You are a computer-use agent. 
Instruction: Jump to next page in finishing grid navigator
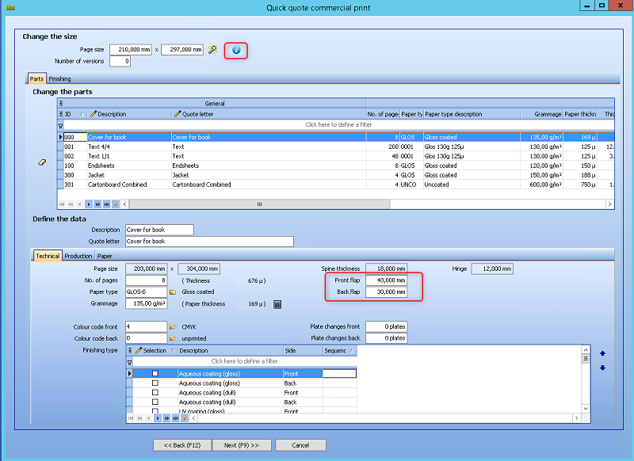tap(167, 418)
